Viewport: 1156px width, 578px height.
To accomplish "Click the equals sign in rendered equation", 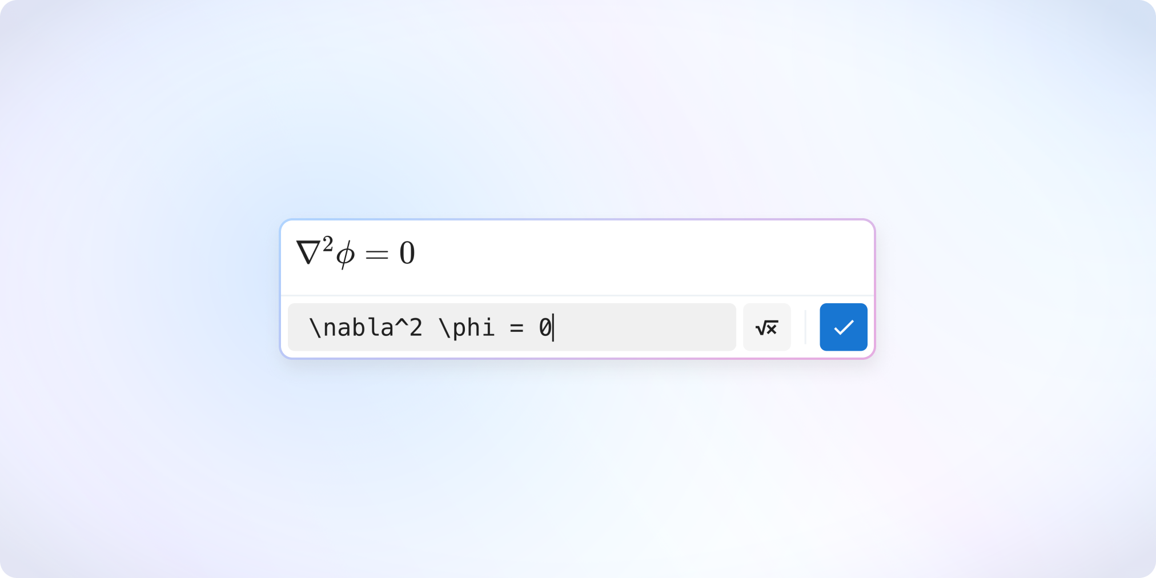I will click(x=377, y=255).
